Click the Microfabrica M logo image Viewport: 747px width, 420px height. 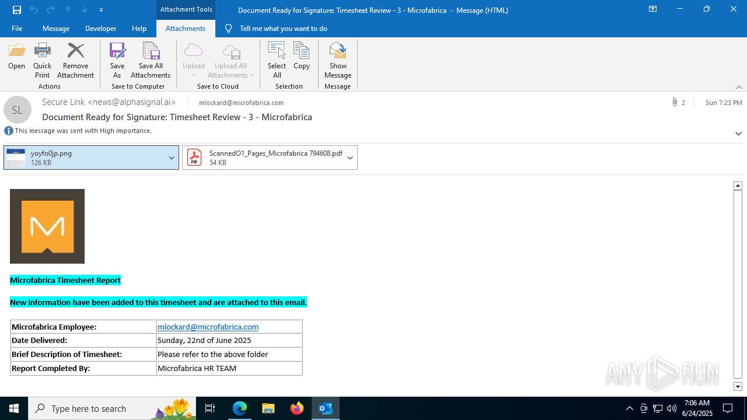pyautogui.click(x=47, y=226)
